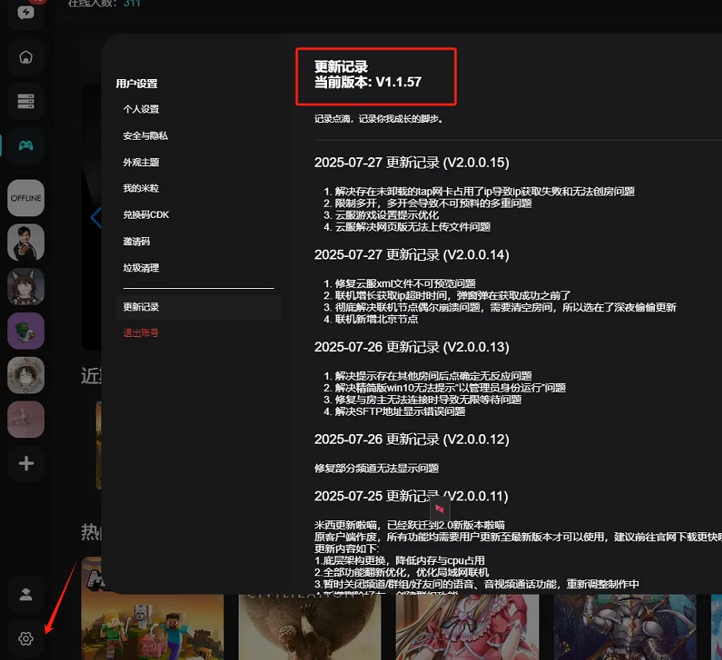Open the messages chat icon in sidebar

click(26, 13)
